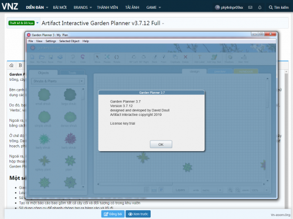The width and height of the screenshot is (293, 219).
Task: Open the Selected Object menu
Action: [69, 41]
